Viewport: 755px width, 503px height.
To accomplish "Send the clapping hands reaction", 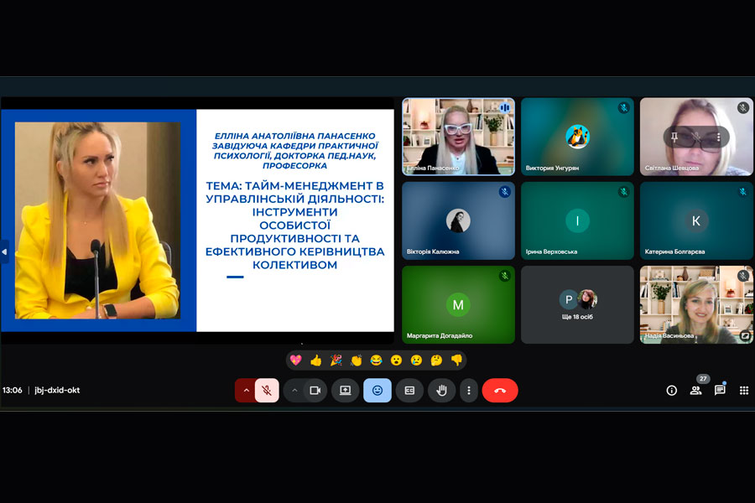I will coord(357,360).
